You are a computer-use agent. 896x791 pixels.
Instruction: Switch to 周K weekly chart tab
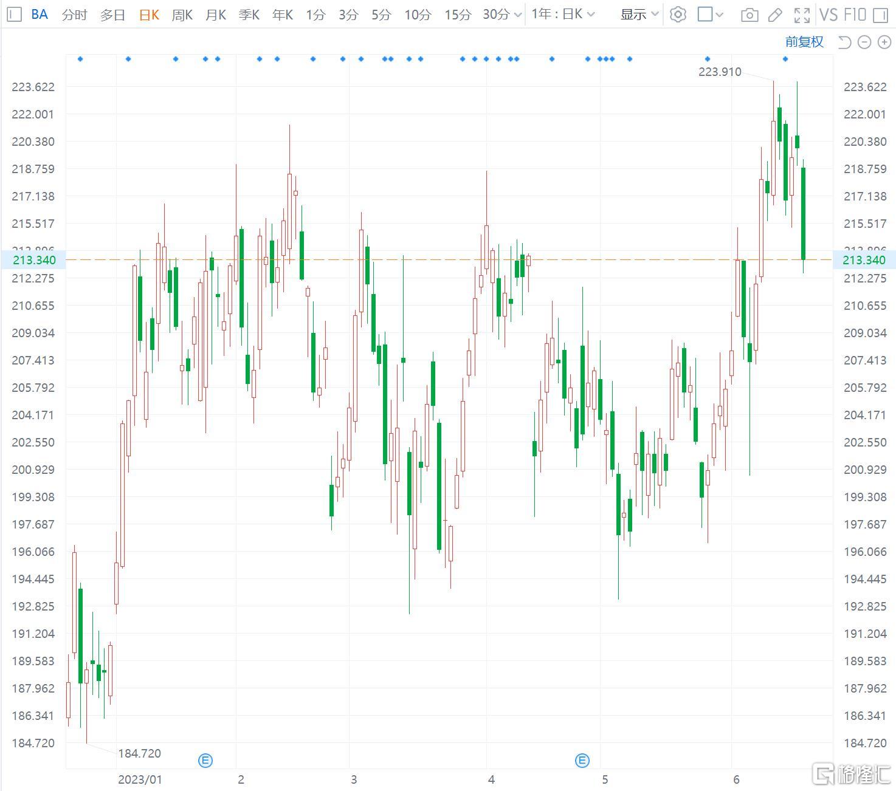(x=182, y=15)
